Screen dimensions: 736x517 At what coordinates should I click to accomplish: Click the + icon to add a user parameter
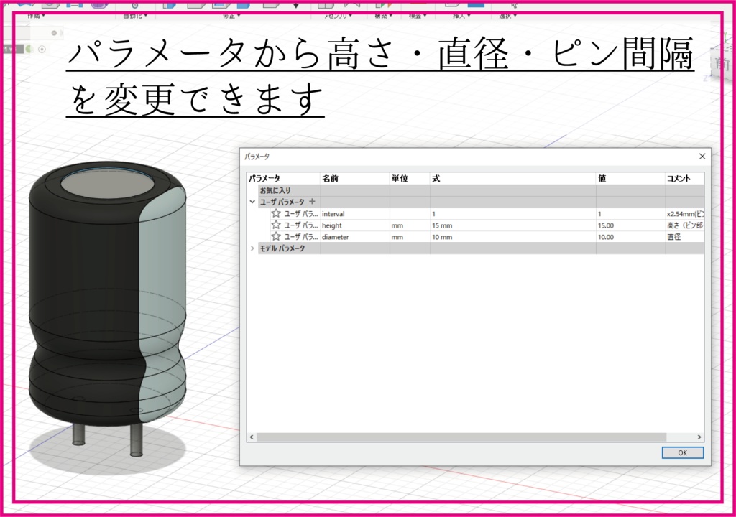coord(312,201)
